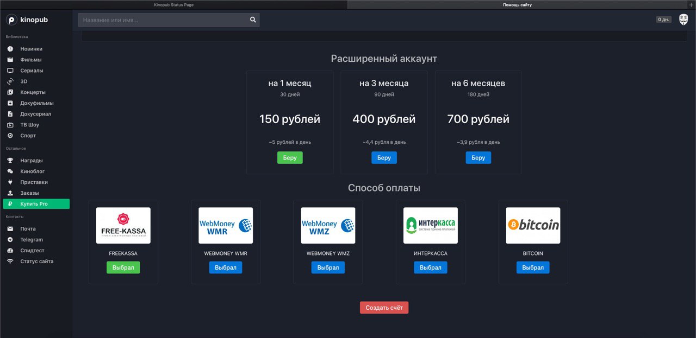
Task: Click the Спидтест gauge icon
Action: click(10, 251)
